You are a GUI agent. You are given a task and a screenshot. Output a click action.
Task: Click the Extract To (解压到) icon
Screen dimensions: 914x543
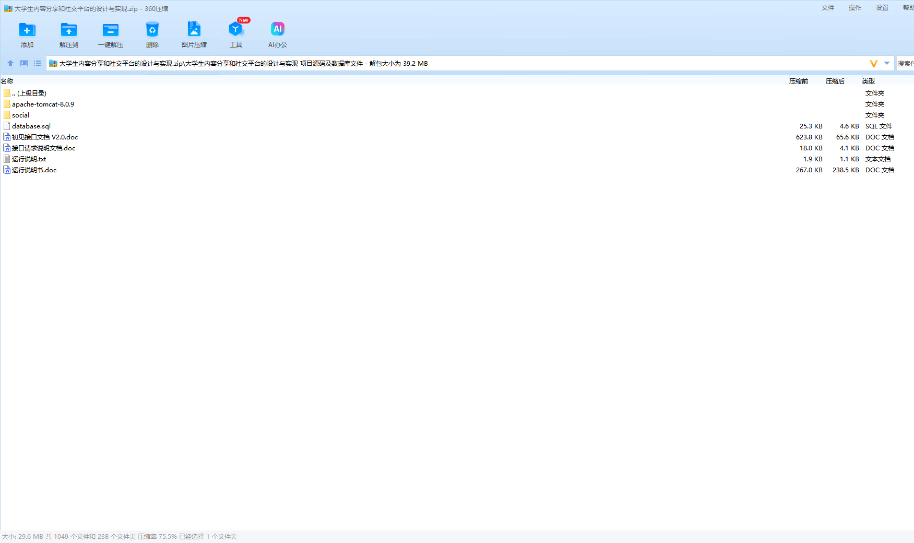point(68,30)
